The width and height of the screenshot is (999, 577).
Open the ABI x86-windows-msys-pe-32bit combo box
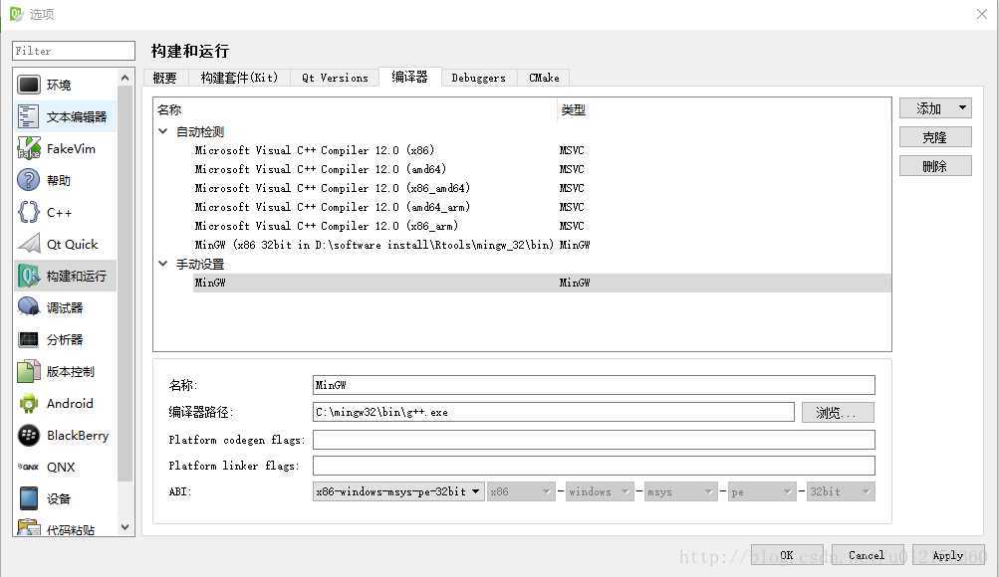click(x=397, y=491)
